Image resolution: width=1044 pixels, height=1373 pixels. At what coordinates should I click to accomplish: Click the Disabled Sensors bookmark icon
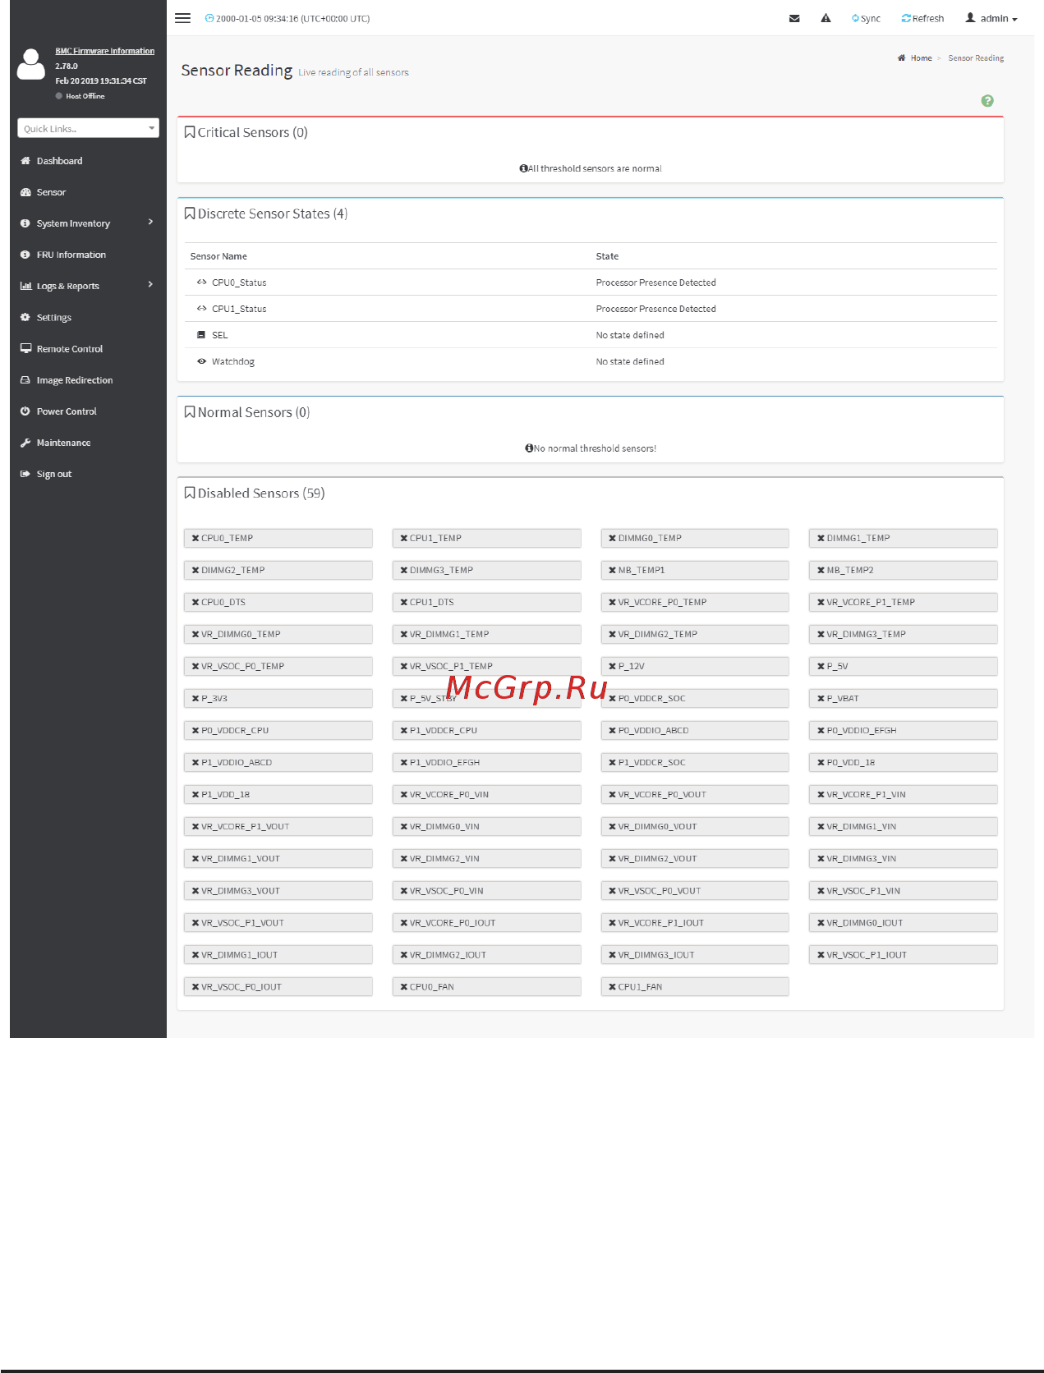coord(190,493)
